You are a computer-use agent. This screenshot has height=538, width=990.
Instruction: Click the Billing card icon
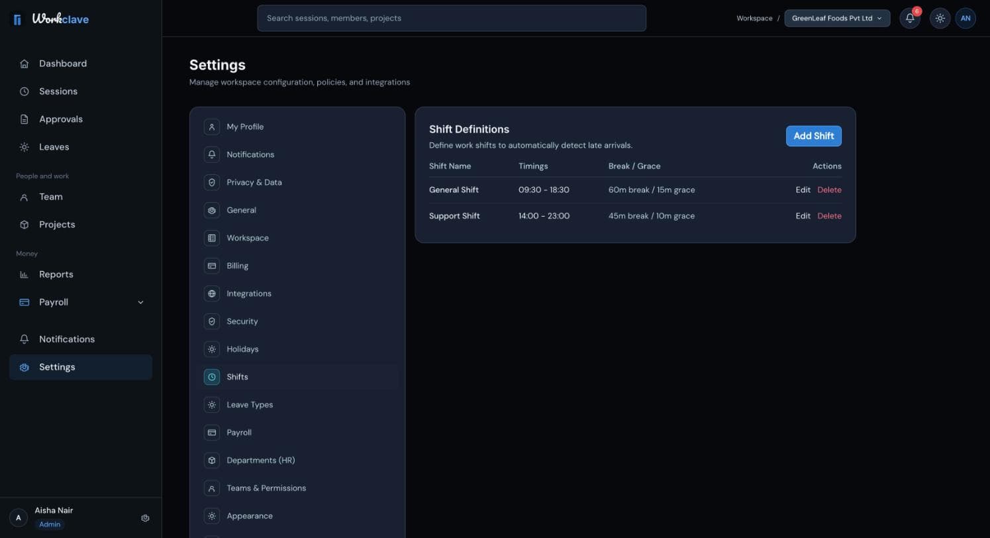point(212,266)
